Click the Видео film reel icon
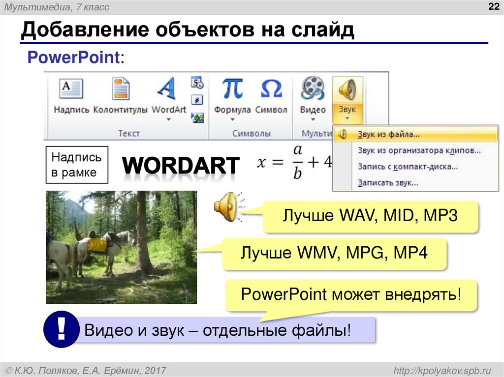Screen dimensions: 504x377 [313, 88]
